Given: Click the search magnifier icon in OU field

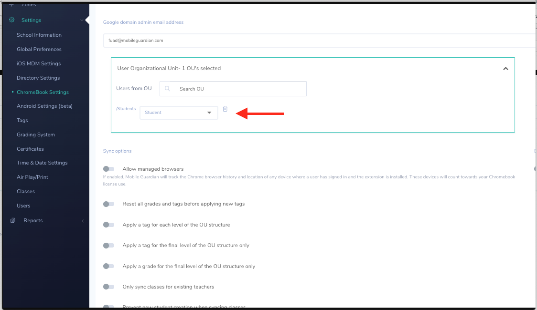Looking at the screenshot, I should coord(168,89).
